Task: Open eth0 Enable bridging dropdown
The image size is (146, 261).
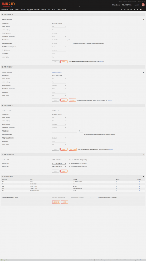Action: [x=59, y=30]
